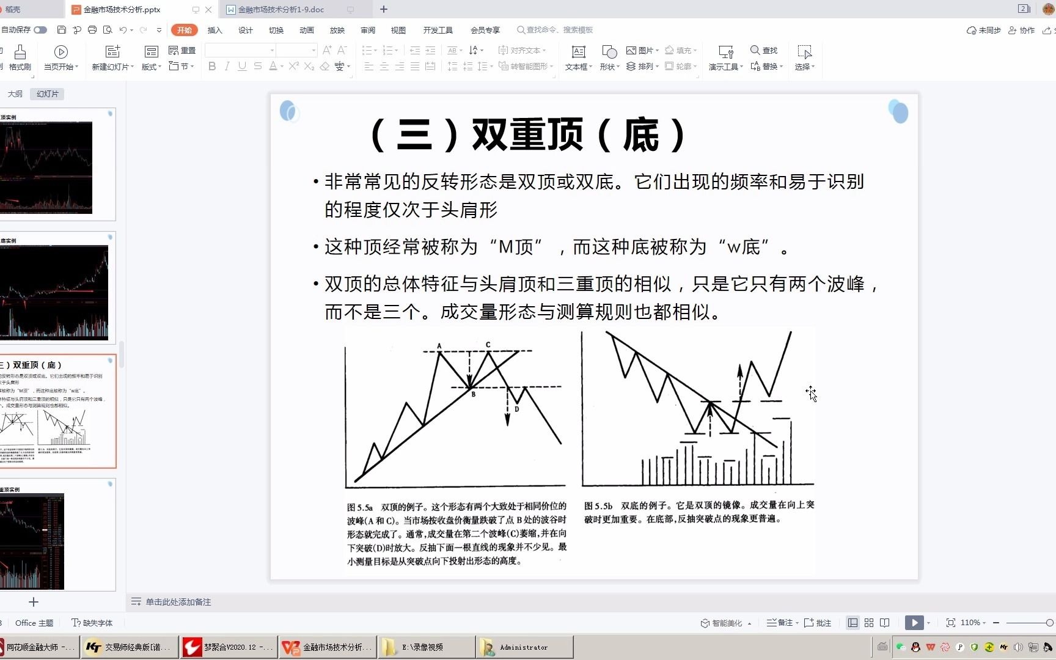The height and width of the screenshot is (660, 1056).
Task: Open the 设计 ribbon tab
Action: 245,30
